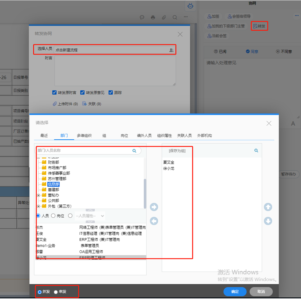Expand the 外包（第三方） tree node
Image resolution: width=301 pixels, height=299 pixels.
pos(39,206)
